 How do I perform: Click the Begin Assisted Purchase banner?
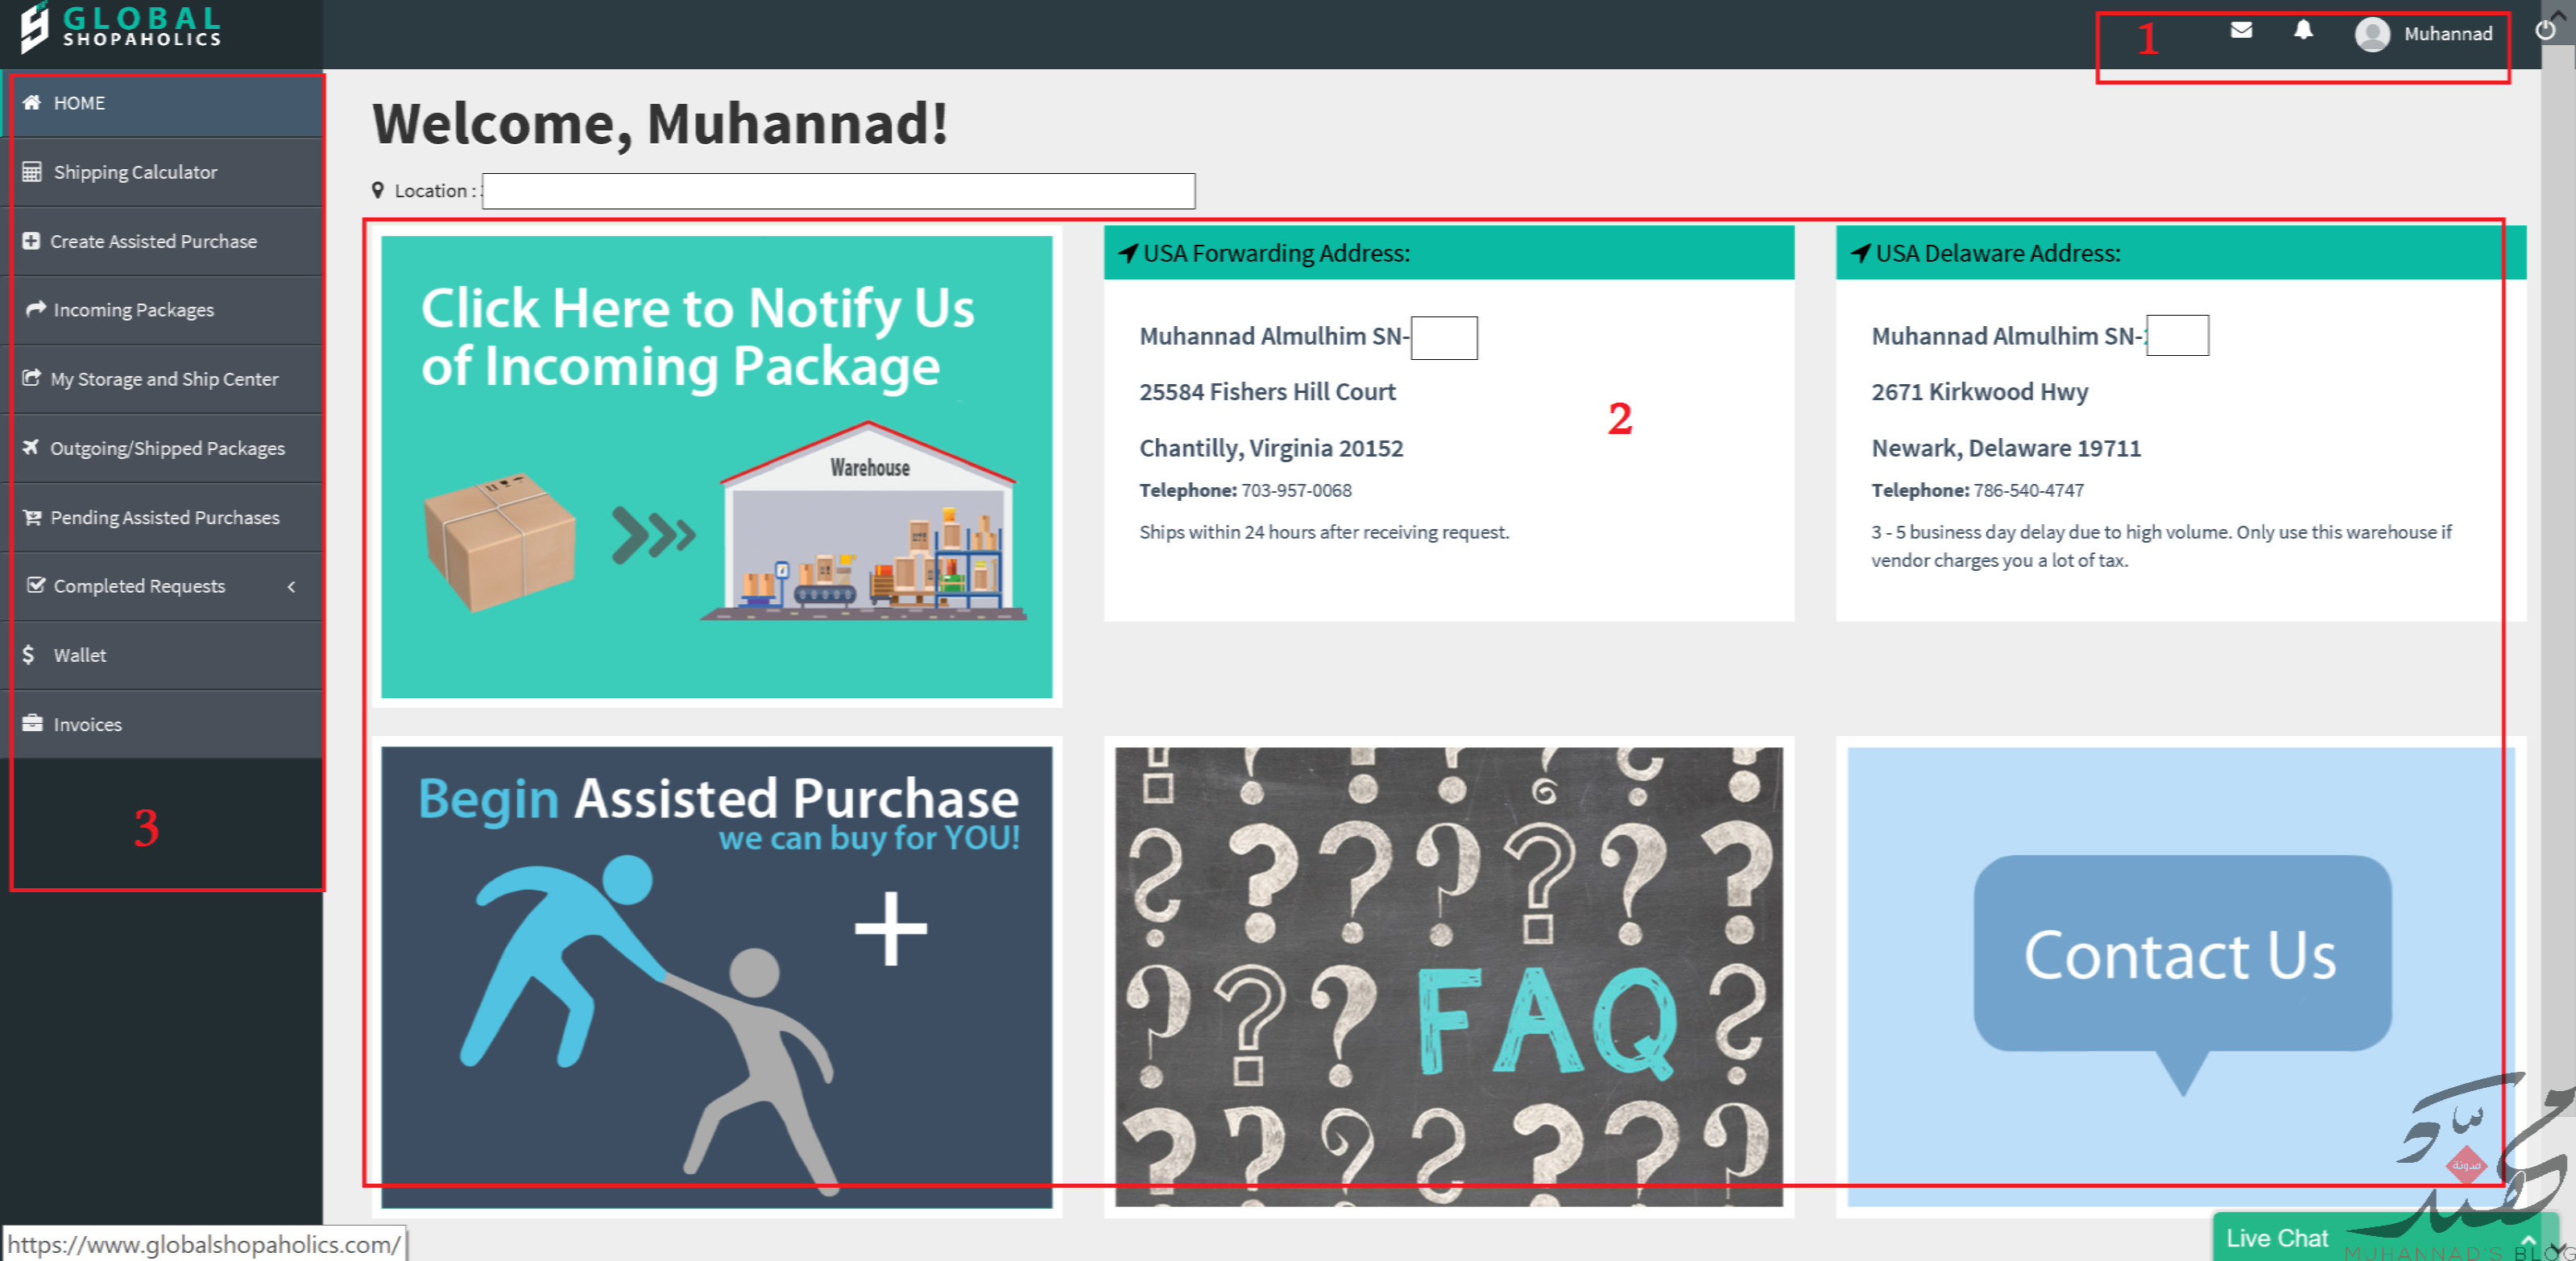tap(716, 976)
